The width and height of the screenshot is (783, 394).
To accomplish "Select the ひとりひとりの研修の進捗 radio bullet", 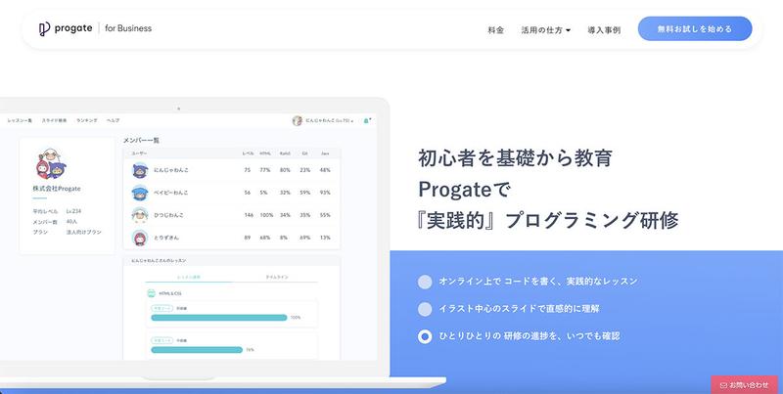I will click(425, 336).
